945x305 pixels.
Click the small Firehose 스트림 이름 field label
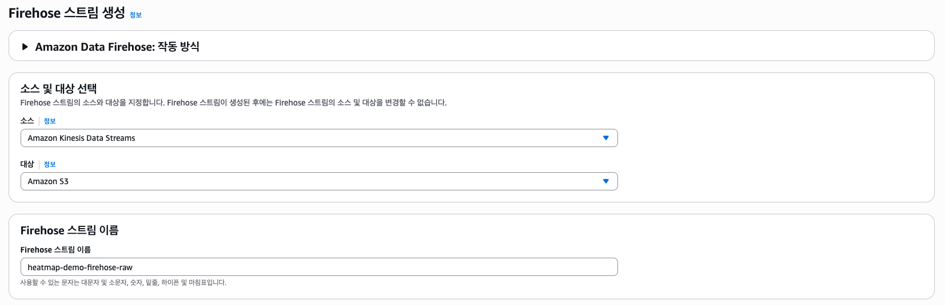55,250
